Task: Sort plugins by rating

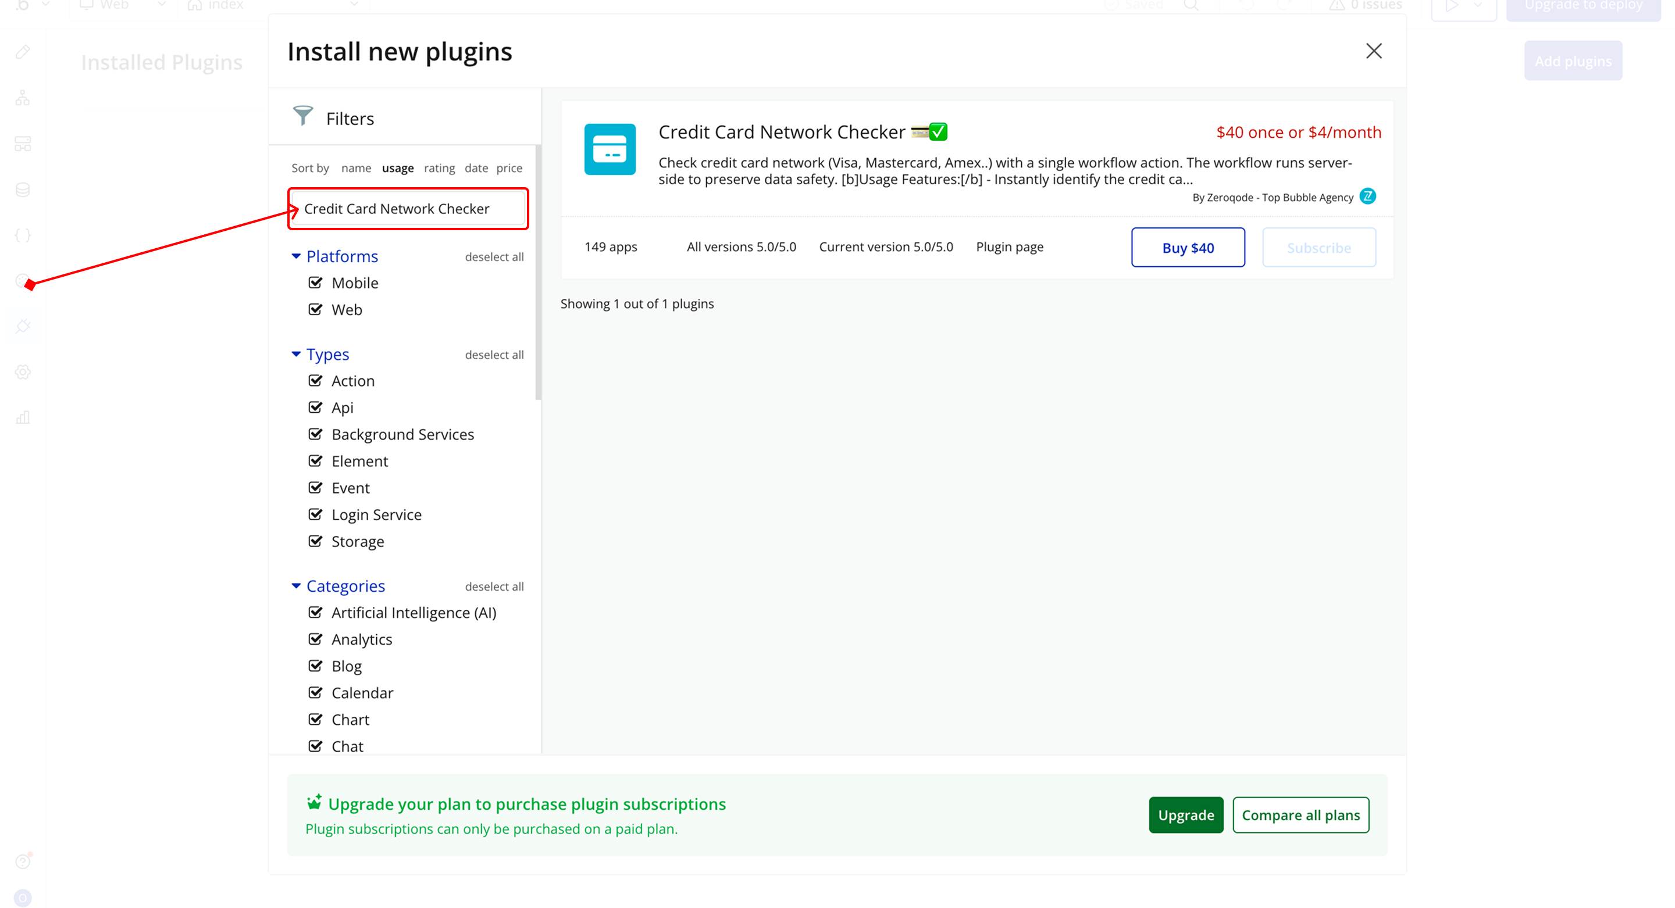Action: pyautogui.click(x=439, y=169)
